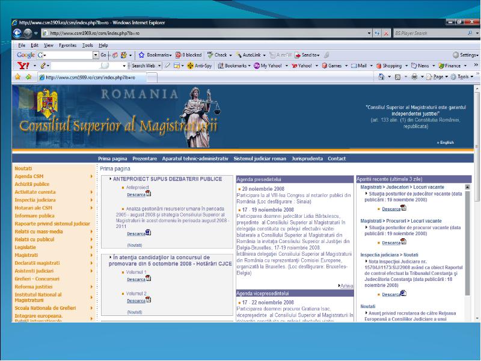This screenshot has width=481, height=361.
Task: Click the Go button on Google toolbar
Action: pos(103,55)
